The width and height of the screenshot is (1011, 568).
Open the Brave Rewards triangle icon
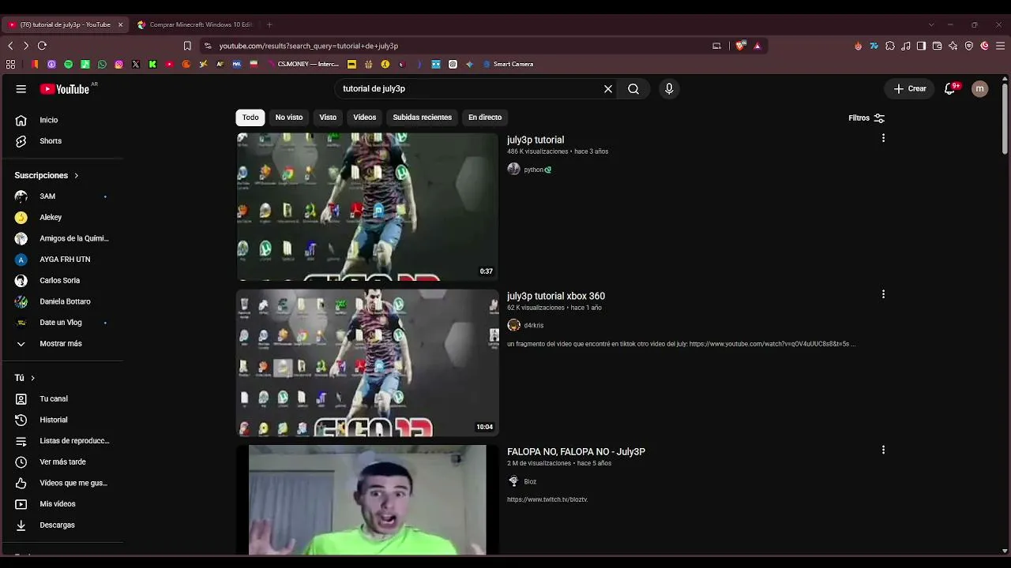tap(757, 46)
